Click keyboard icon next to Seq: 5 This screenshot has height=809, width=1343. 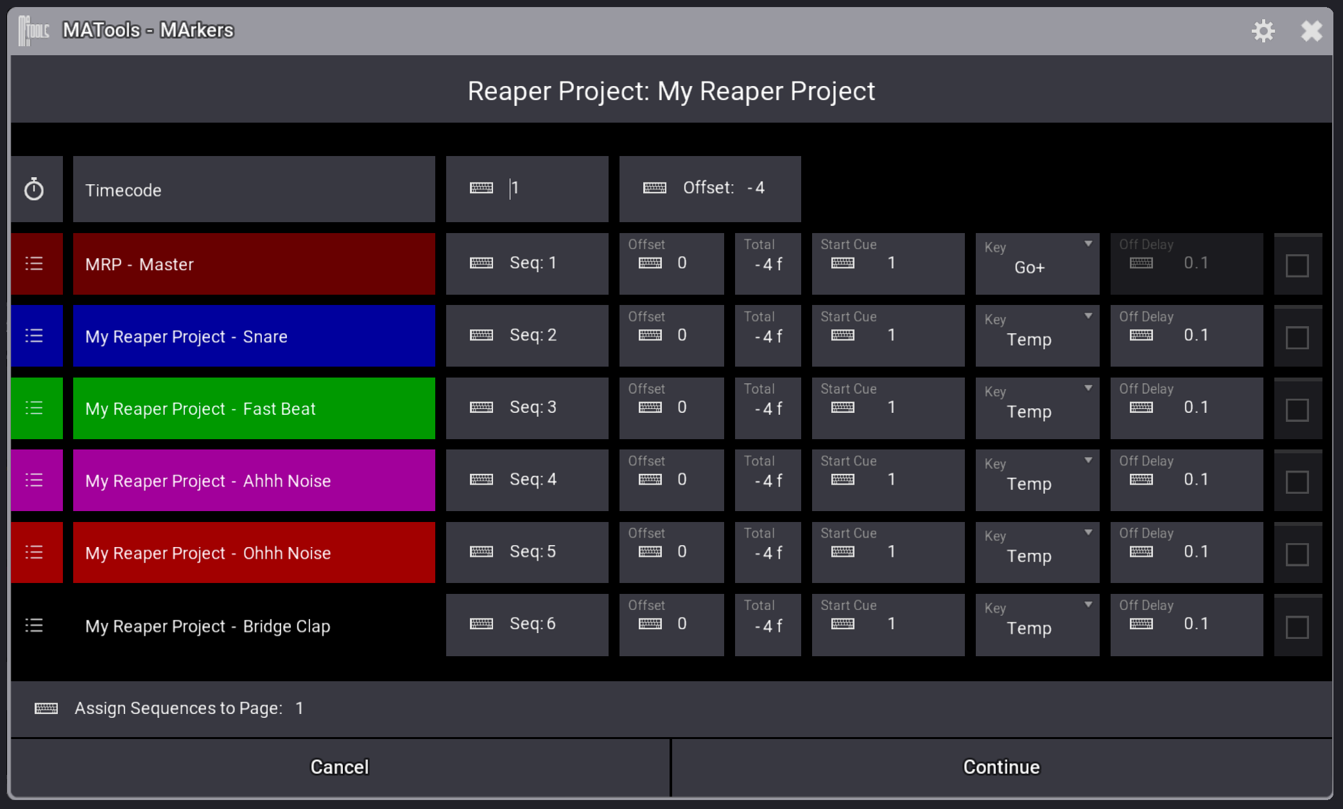[x=481, y=552]
